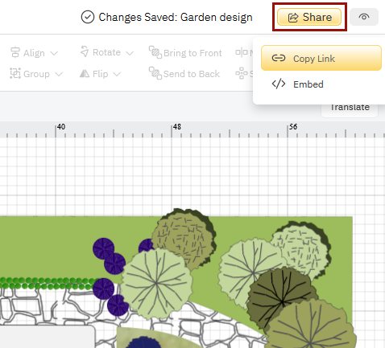The height and width of the screenshot is (348, 385).
Task: Click the Translate button
Action: point(350,108)
